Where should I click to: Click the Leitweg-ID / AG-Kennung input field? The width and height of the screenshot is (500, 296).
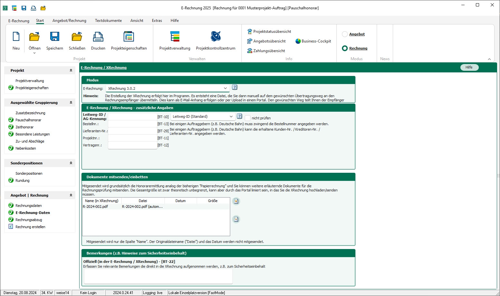point(132,116)
